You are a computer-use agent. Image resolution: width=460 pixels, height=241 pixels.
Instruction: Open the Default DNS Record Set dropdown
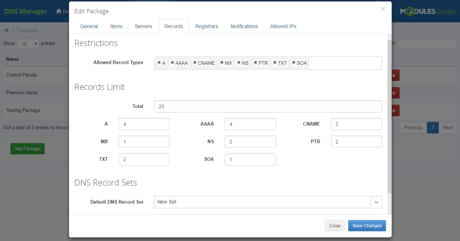pyautogui.click(x=376, y=202)
